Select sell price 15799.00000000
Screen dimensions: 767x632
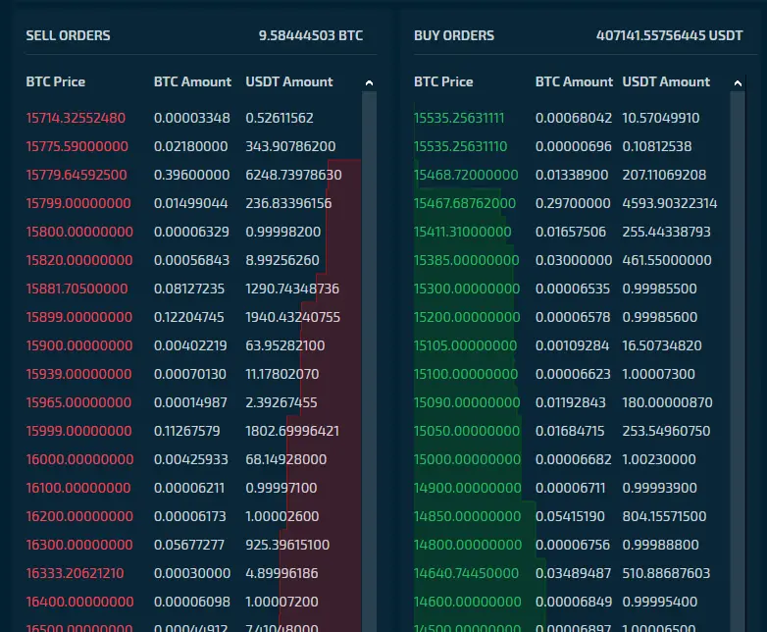[x=78, y=203]
